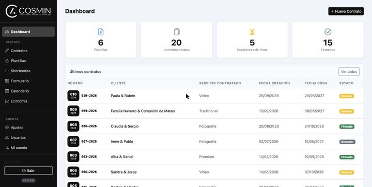Click the 006 contract number badge

(x=73, y=172)
